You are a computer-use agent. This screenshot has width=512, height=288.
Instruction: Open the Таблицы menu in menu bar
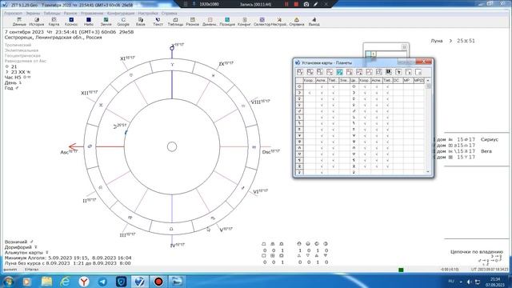coord(52,14)
